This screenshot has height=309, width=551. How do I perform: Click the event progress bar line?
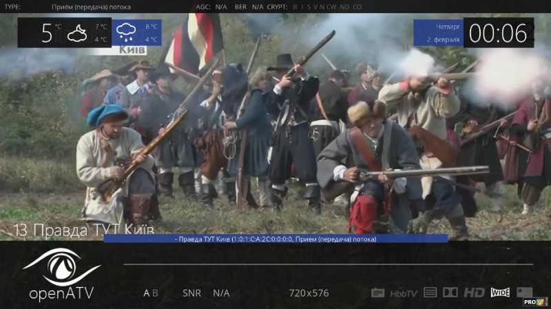tap(328, 264)
